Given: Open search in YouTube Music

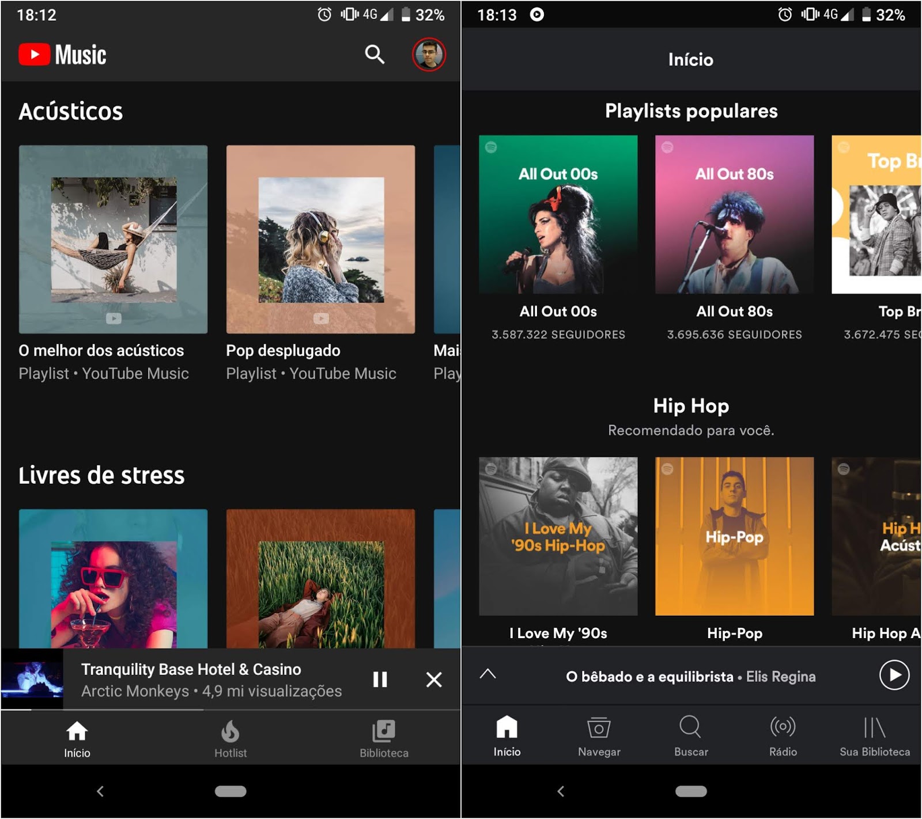Looking at the screenshot, I should click(x=375, y=55).
